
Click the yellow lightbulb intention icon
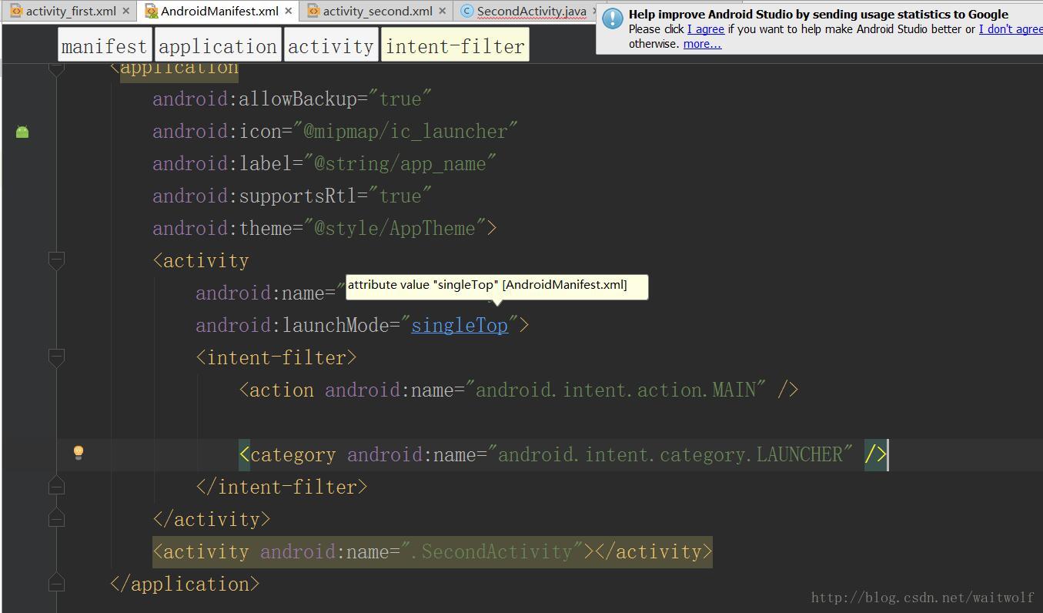point(78,453)
